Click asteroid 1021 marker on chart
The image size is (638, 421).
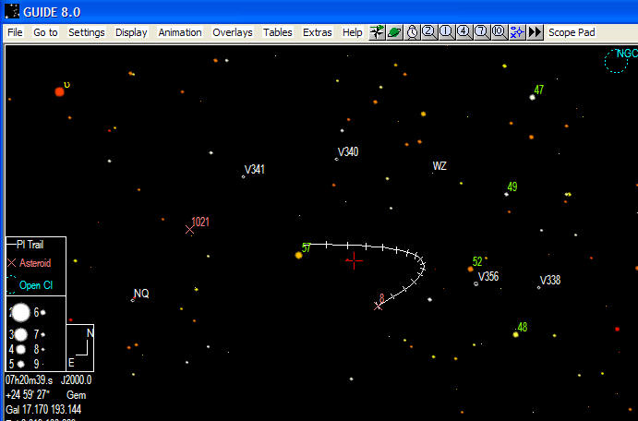pyautogui.click(x=189, y=229)
